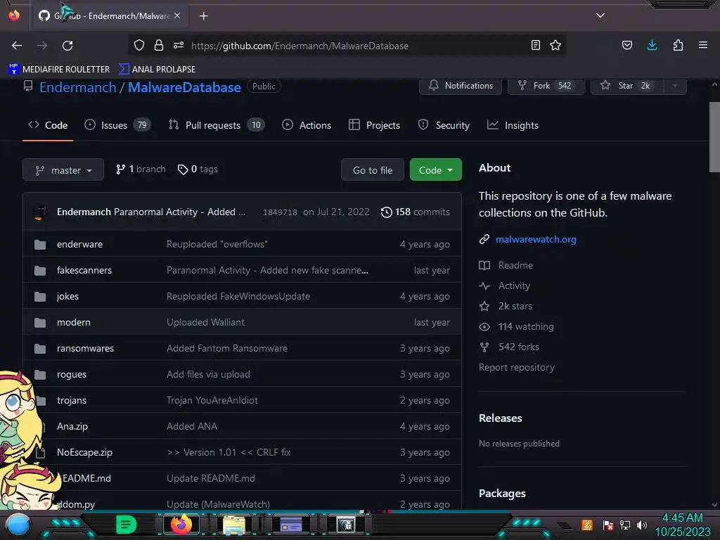Open the Reuploaded "overflows" commit message
Screen dimensions: 720x540
point(217,244)
